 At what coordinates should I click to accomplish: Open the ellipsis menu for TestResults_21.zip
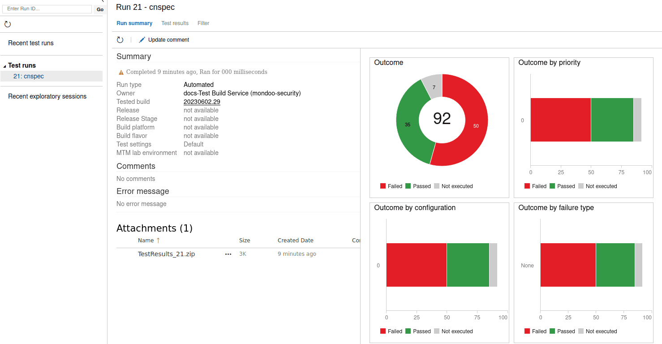tap(228, 254)
